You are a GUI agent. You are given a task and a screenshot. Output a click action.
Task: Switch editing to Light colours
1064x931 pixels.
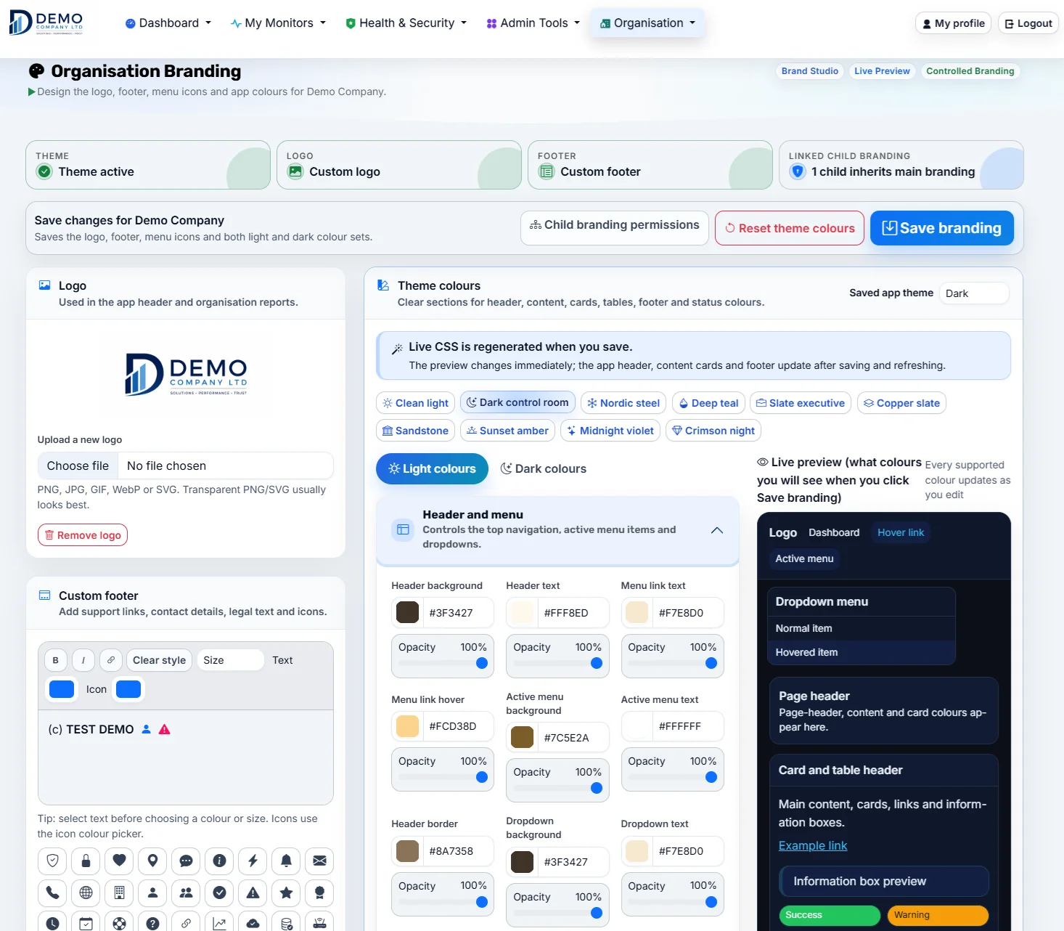pos(432,469)
